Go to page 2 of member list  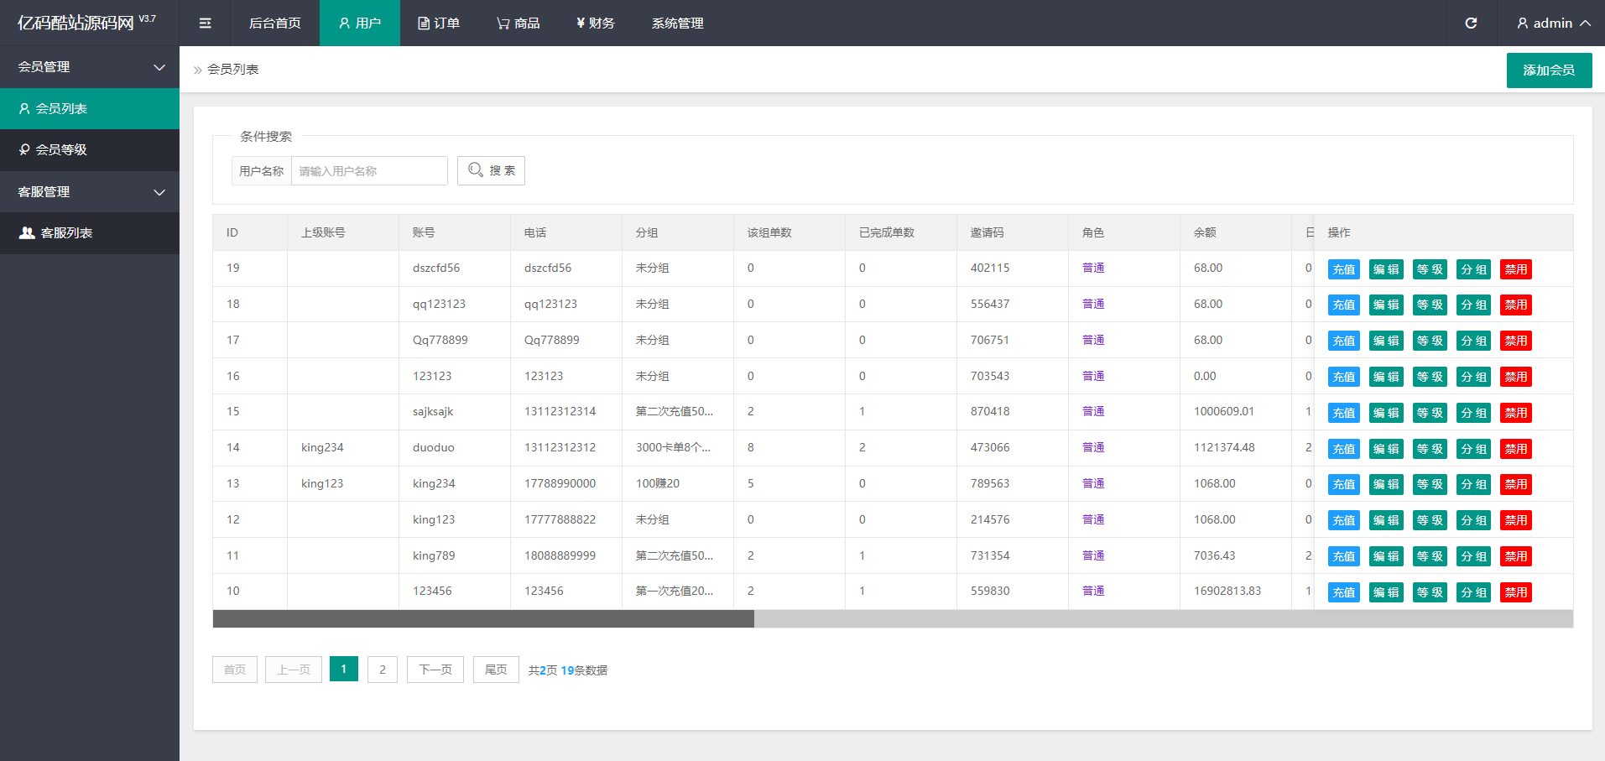(x=383, y=670)
